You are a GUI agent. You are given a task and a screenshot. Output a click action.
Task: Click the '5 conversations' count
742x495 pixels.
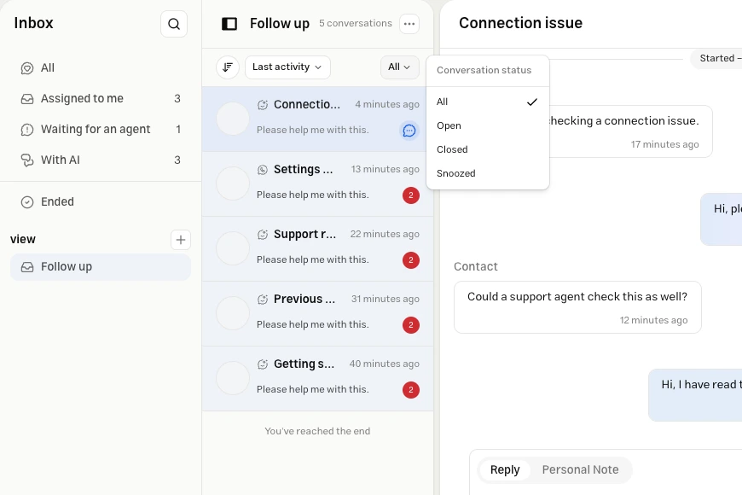[x=356, y=24]
